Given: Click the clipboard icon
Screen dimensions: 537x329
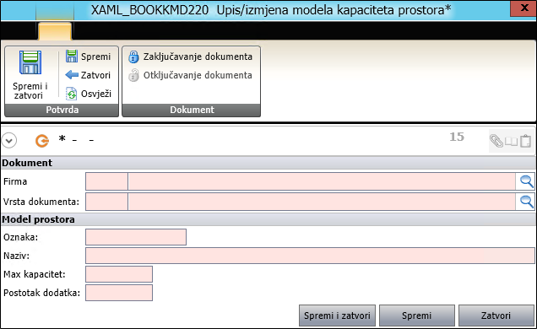Looking at the screenshot, I should 525,141.
